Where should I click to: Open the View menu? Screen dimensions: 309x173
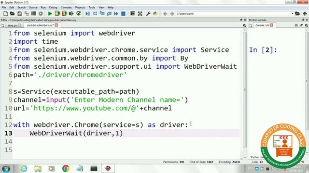coord(101,8)
